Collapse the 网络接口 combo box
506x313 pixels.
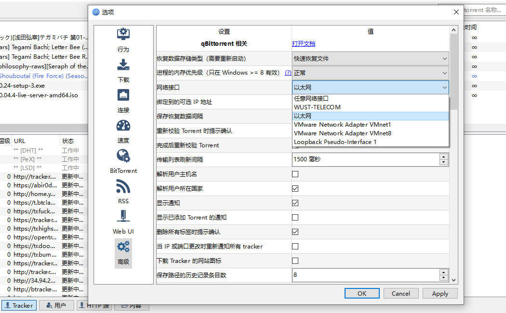(x=370, y=87)
